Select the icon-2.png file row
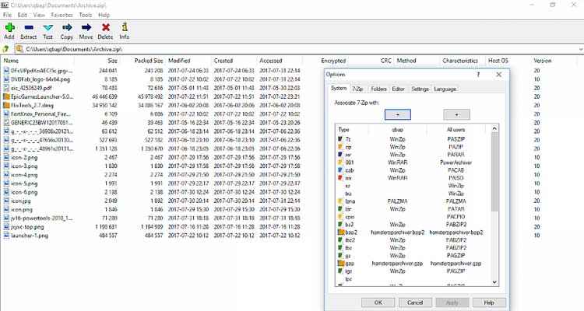 pyautogui.click(x=153, y=157)
